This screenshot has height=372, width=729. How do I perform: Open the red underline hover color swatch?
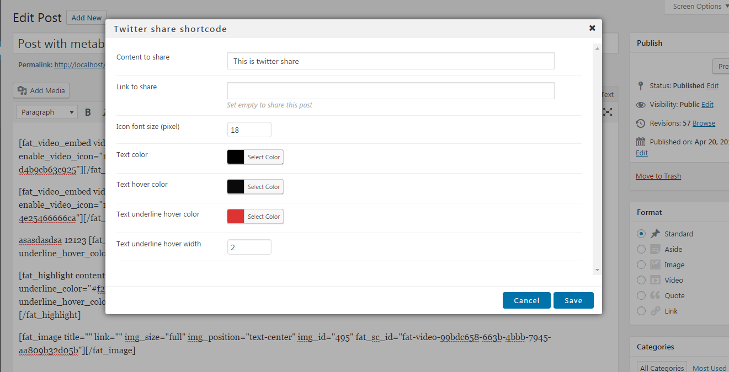[236, 217]
